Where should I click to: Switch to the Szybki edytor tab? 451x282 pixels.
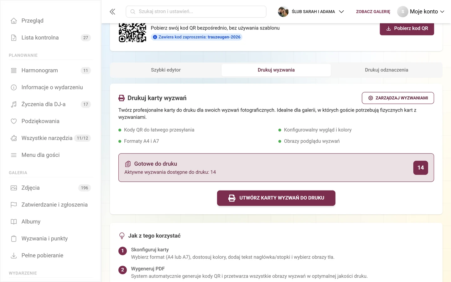pos(166,70)
